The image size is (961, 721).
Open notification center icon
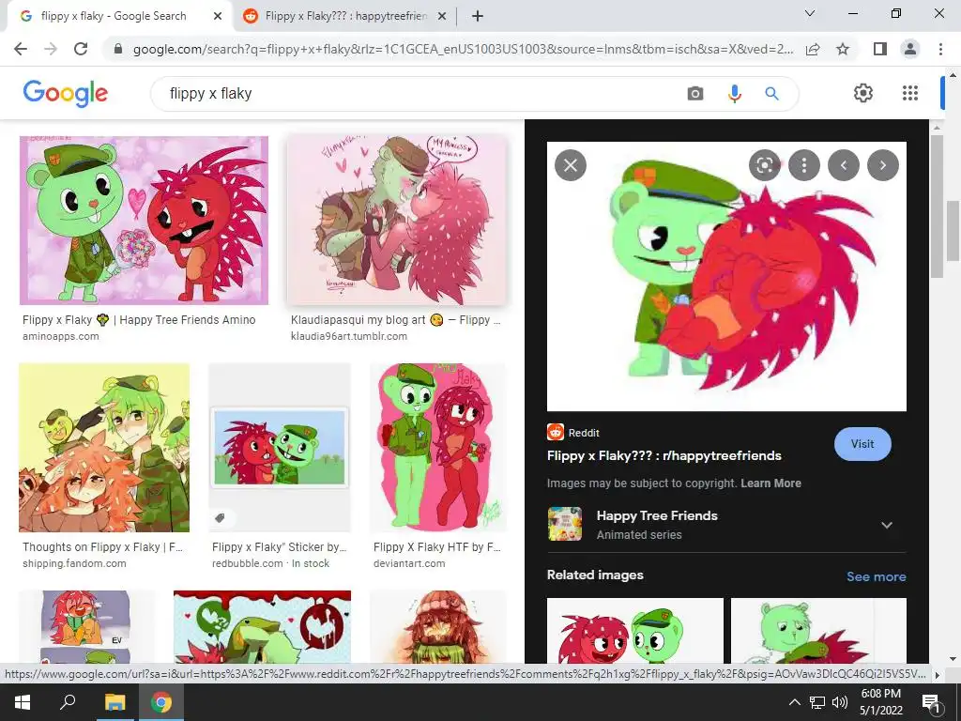point(932,703)
